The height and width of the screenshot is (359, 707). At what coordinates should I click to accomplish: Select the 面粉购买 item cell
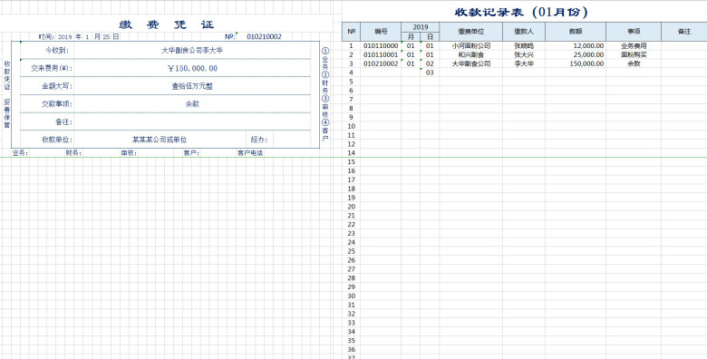634,55
